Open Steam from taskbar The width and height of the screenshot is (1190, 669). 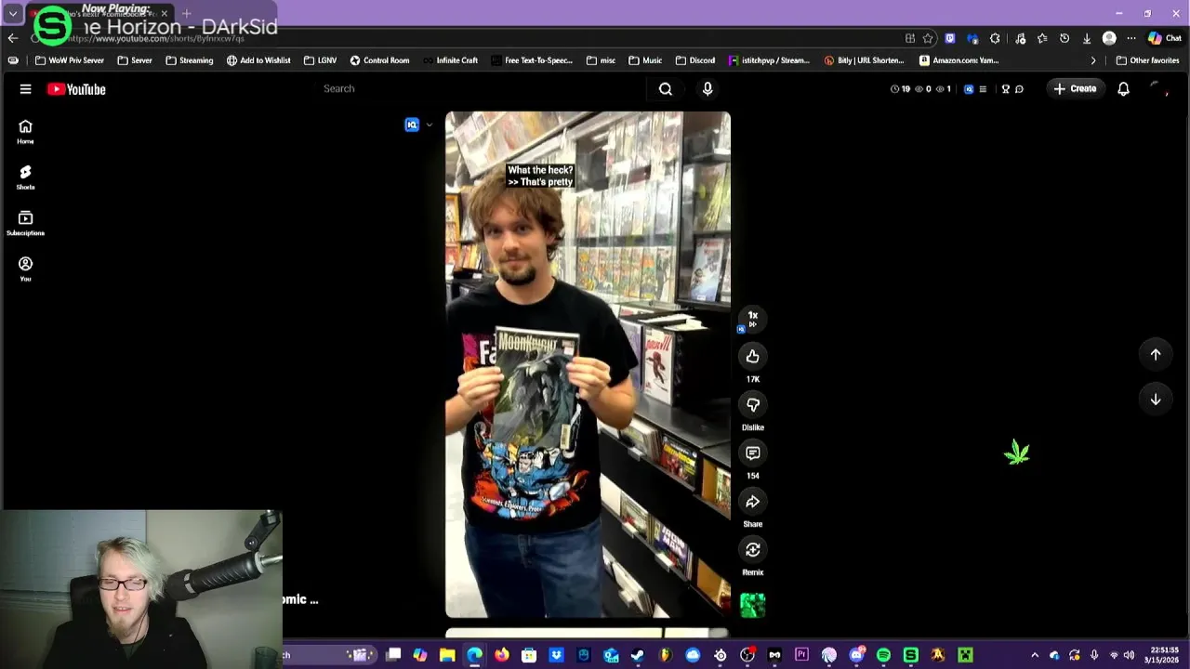click(x=638, y=655)
